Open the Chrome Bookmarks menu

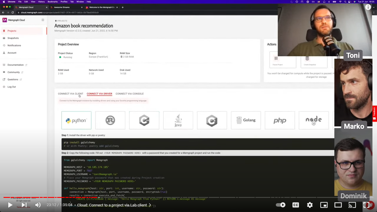53,1
